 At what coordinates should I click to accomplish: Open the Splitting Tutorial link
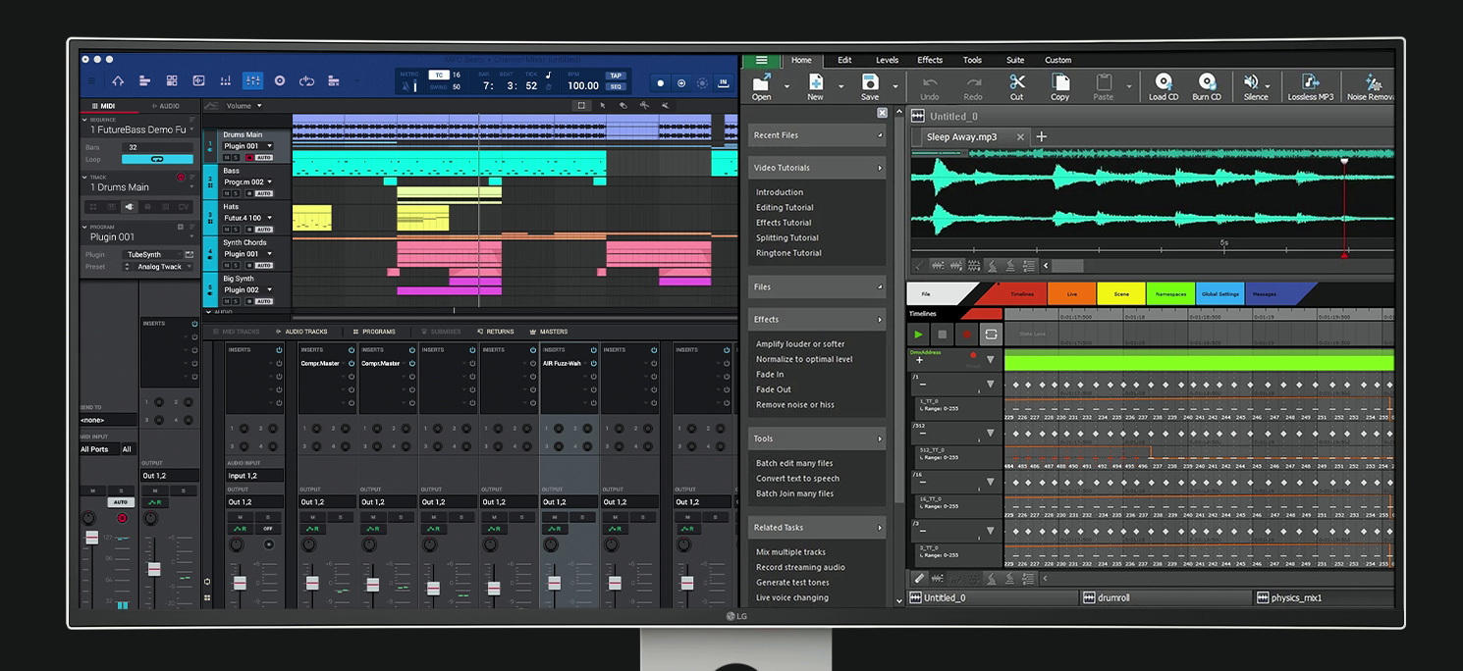[786, 237]
